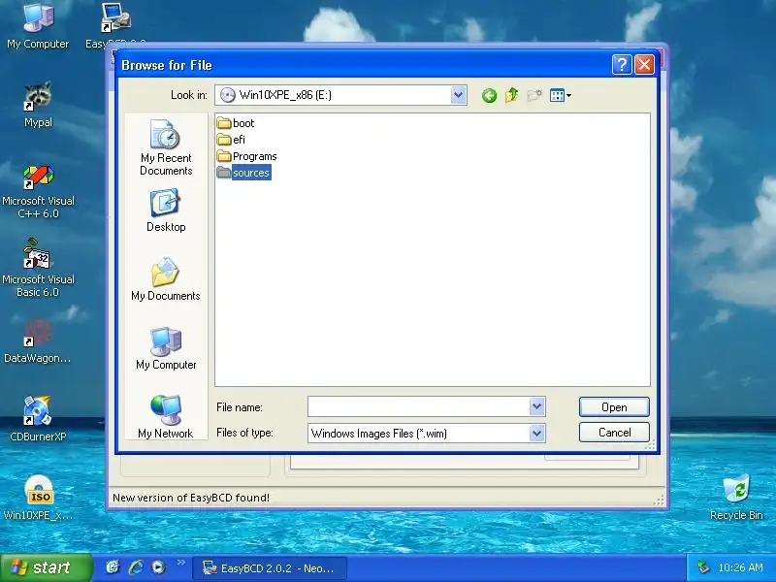The width and height of the screenshot is (776, 582).
Task: Open the boot folder
Action: [x=236, y=123]
